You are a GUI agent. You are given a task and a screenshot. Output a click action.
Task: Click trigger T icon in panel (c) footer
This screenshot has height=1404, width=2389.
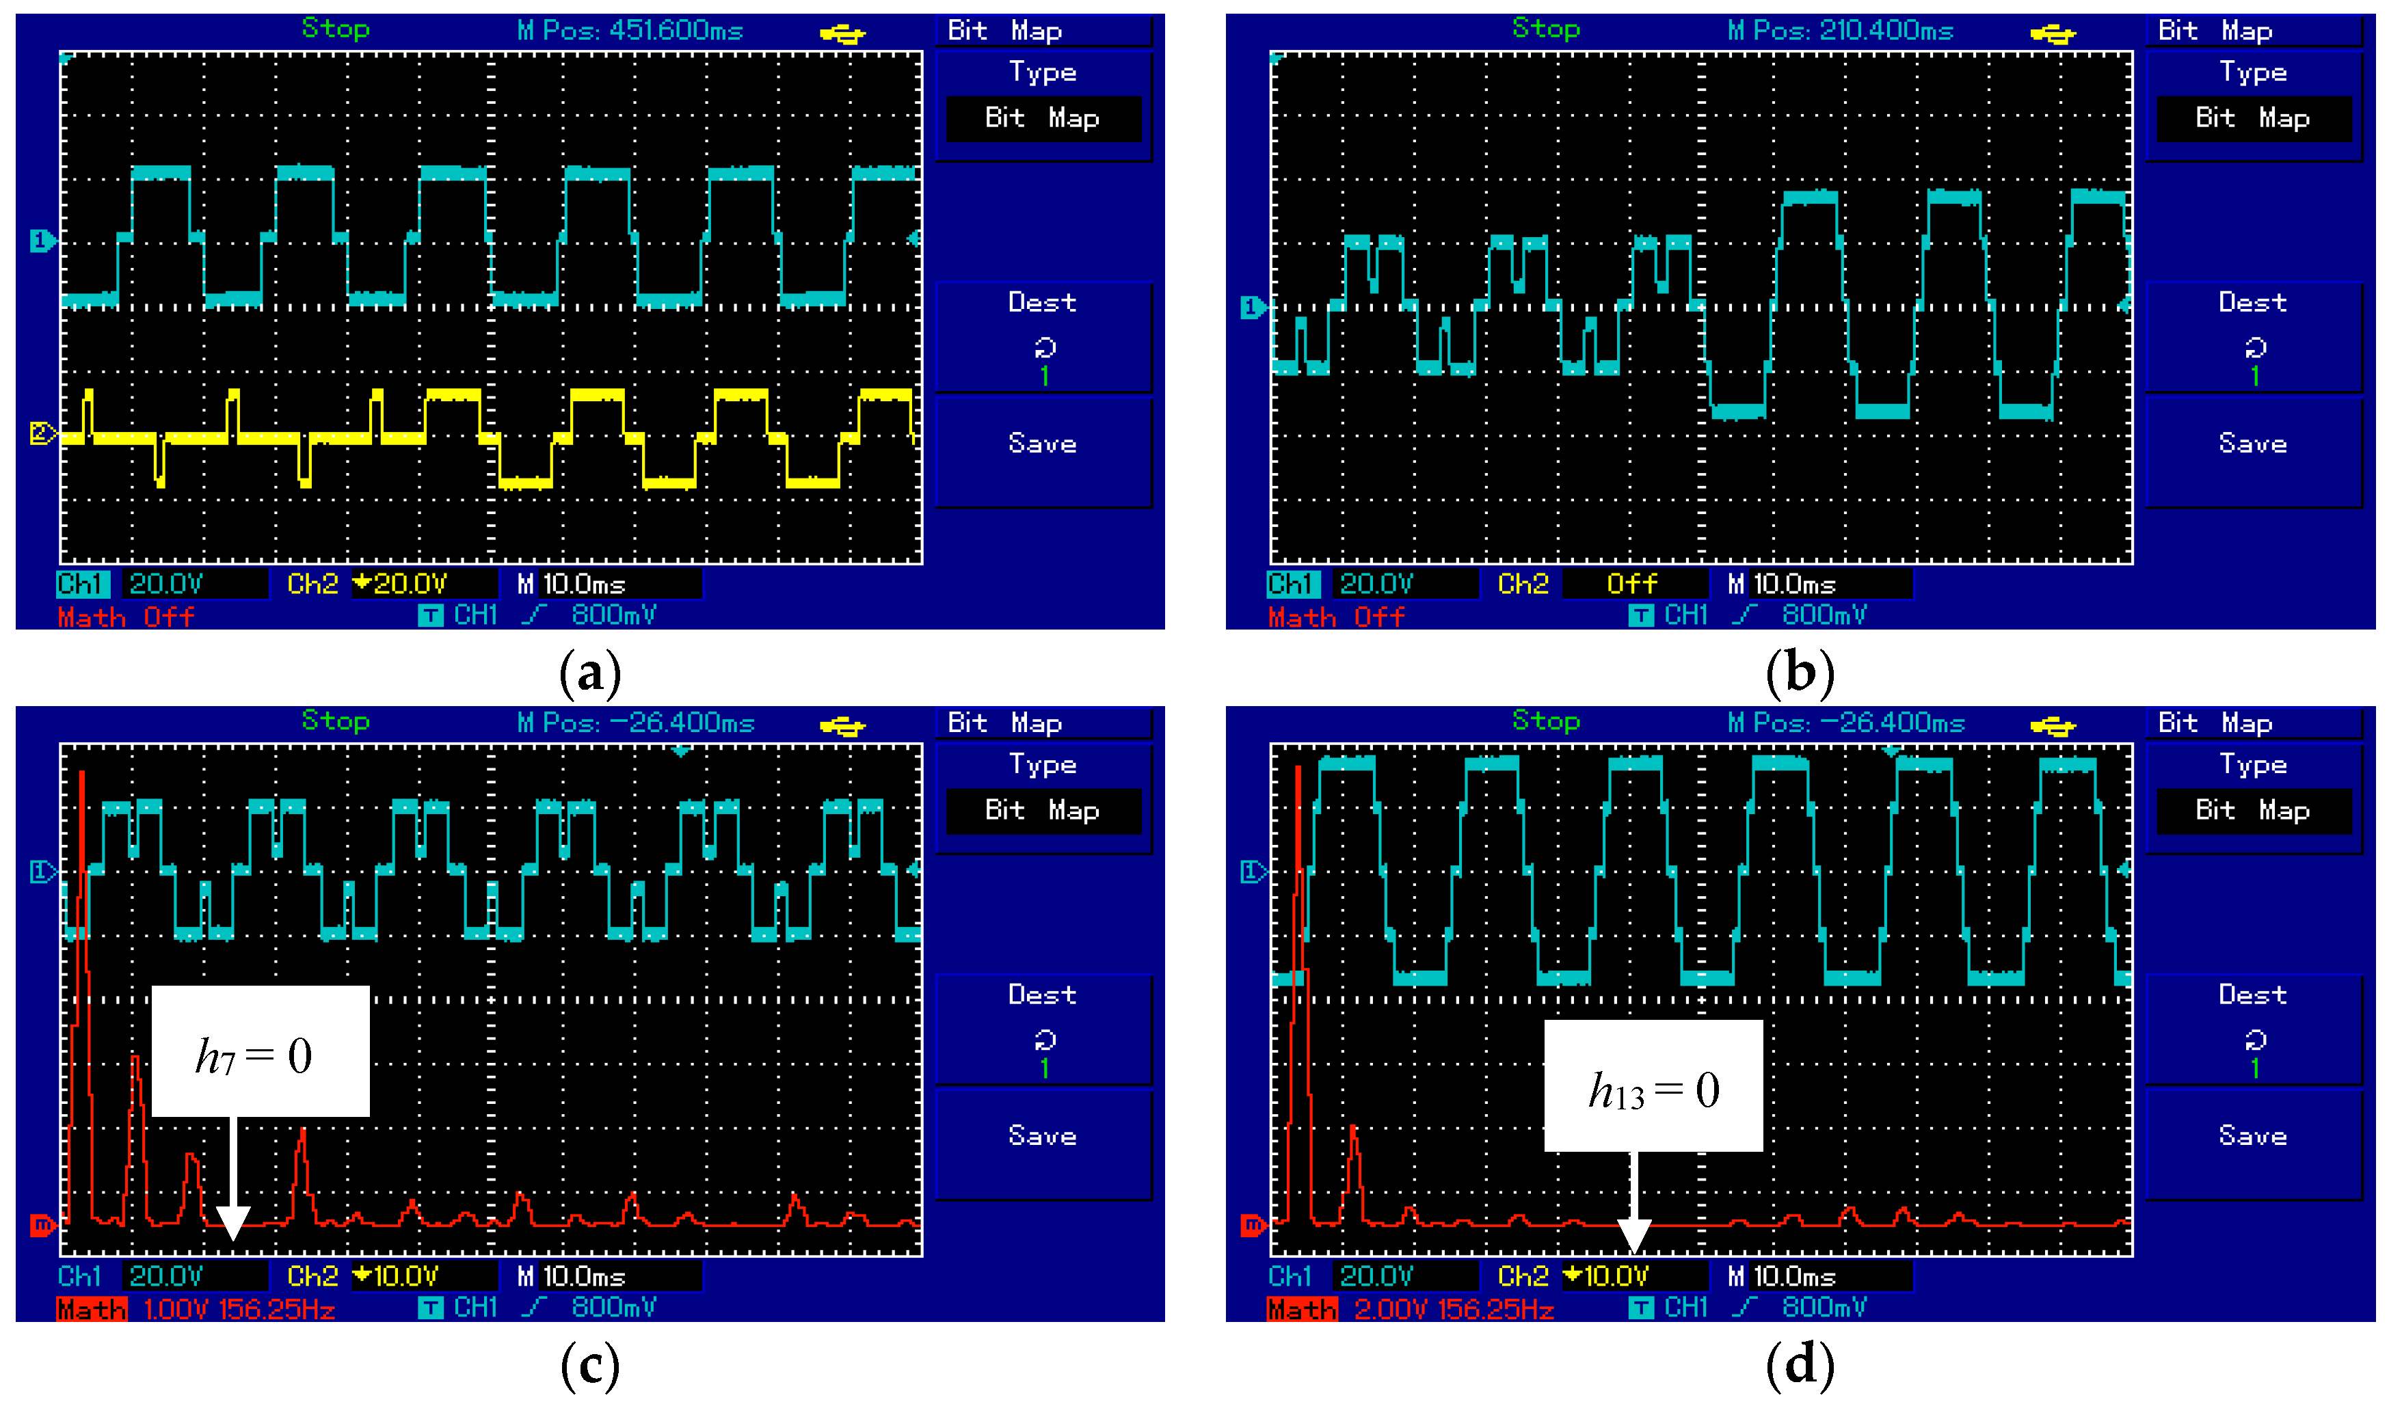point(430,1308)
